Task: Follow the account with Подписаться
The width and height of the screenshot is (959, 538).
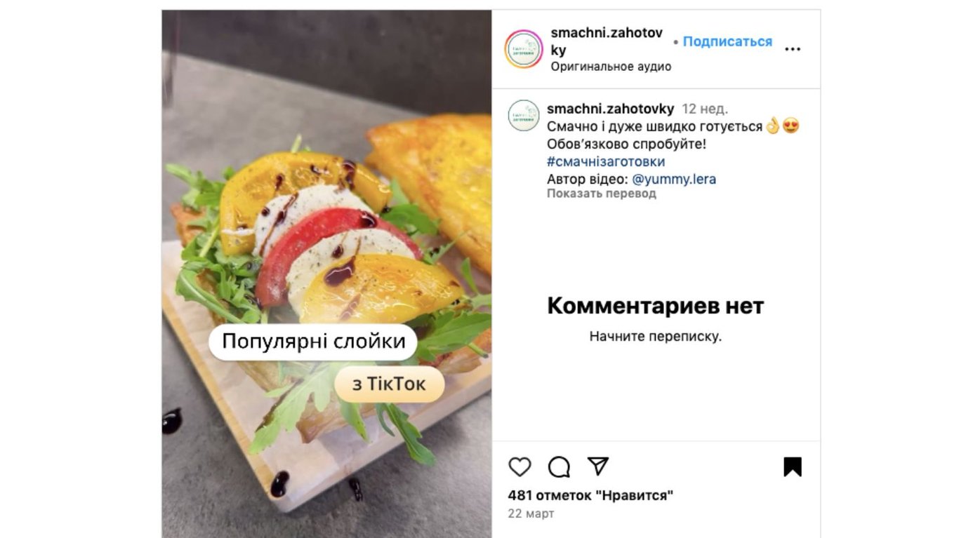Action: pos(727,41)
